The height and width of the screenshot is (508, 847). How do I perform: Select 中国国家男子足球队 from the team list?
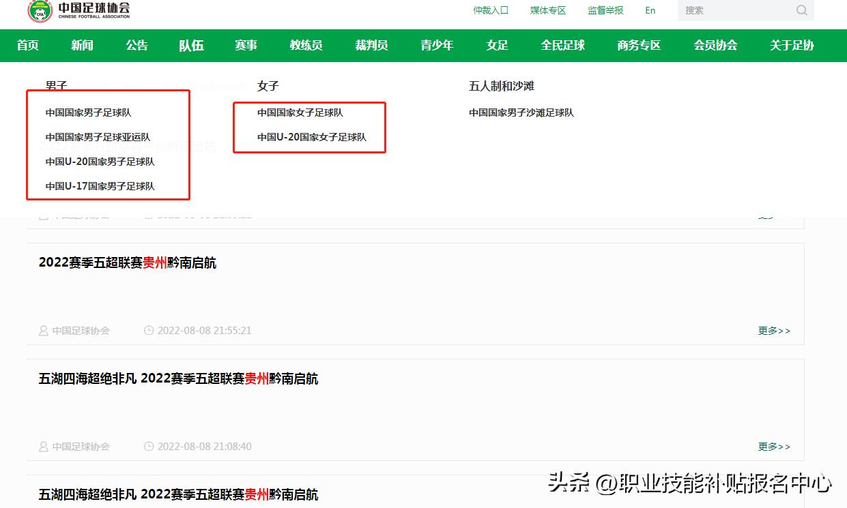point(88,113)
